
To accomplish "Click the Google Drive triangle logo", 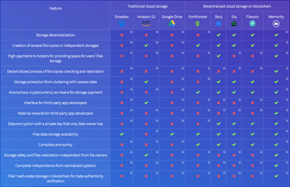I will pos(172,24).
